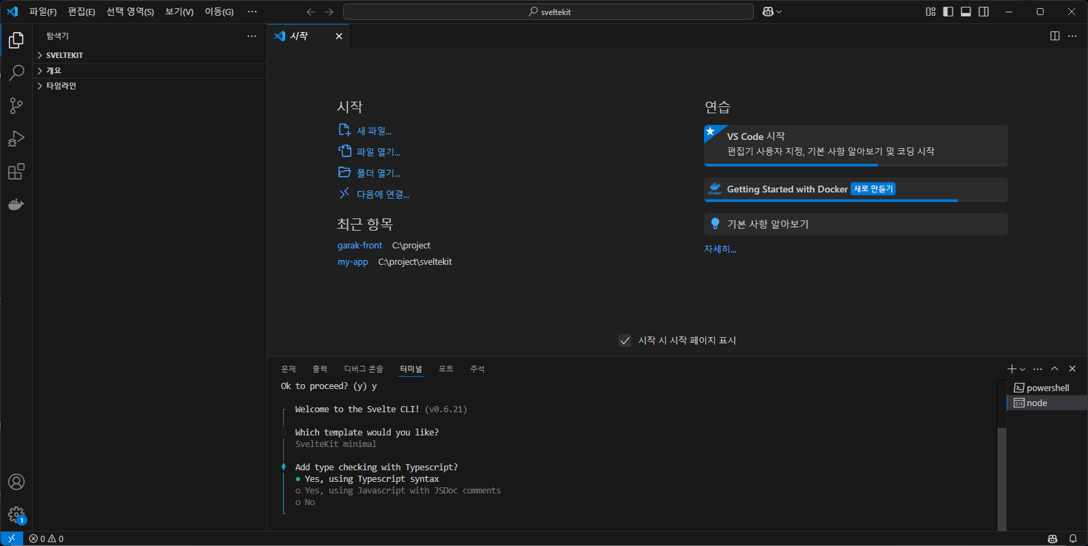Open the Customize Layout icon

(930, 12)
